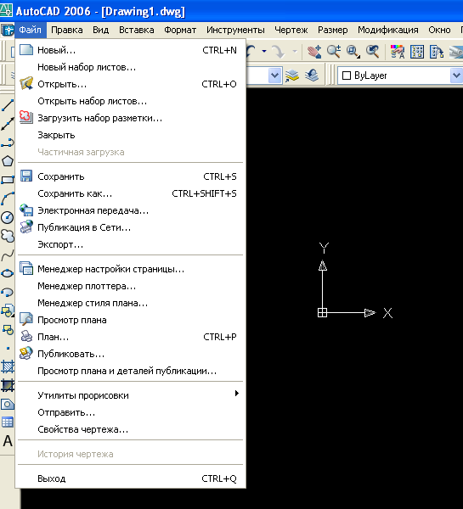This screenshot has height=509, width=463.
Task: Choose Открыть набор листов…
Action: coord(130,101)
